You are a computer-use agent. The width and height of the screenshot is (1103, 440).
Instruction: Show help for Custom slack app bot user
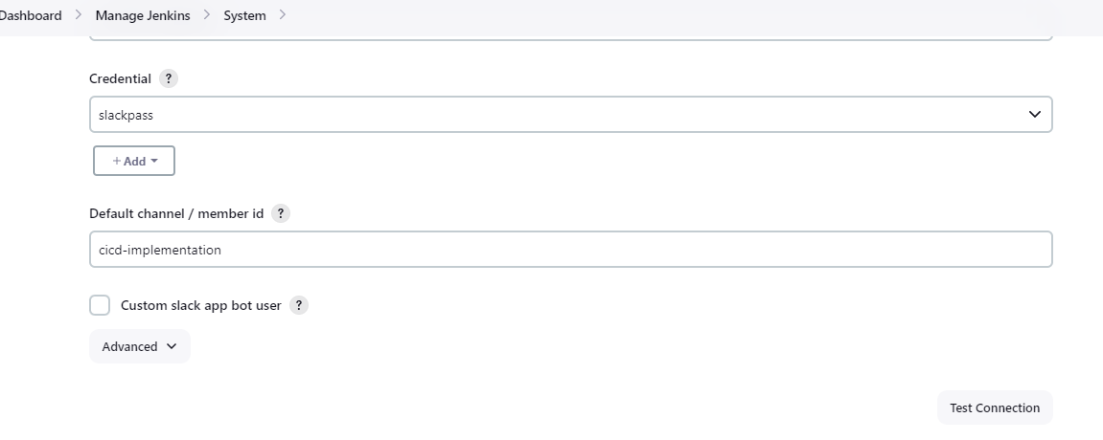pos(299,306)
